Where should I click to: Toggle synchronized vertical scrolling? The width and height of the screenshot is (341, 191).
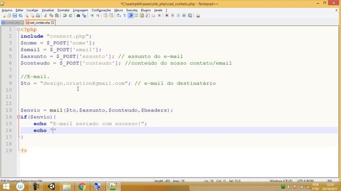105,15
